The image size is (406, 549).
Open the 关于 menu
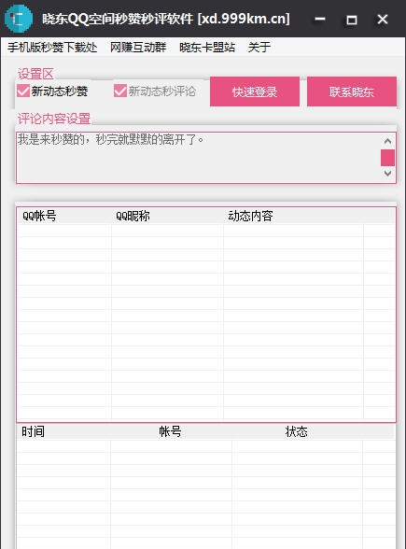259,47
